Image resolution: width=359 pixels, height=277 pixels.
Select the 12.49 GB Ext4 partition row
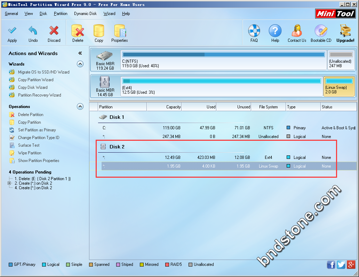[223, 157]
